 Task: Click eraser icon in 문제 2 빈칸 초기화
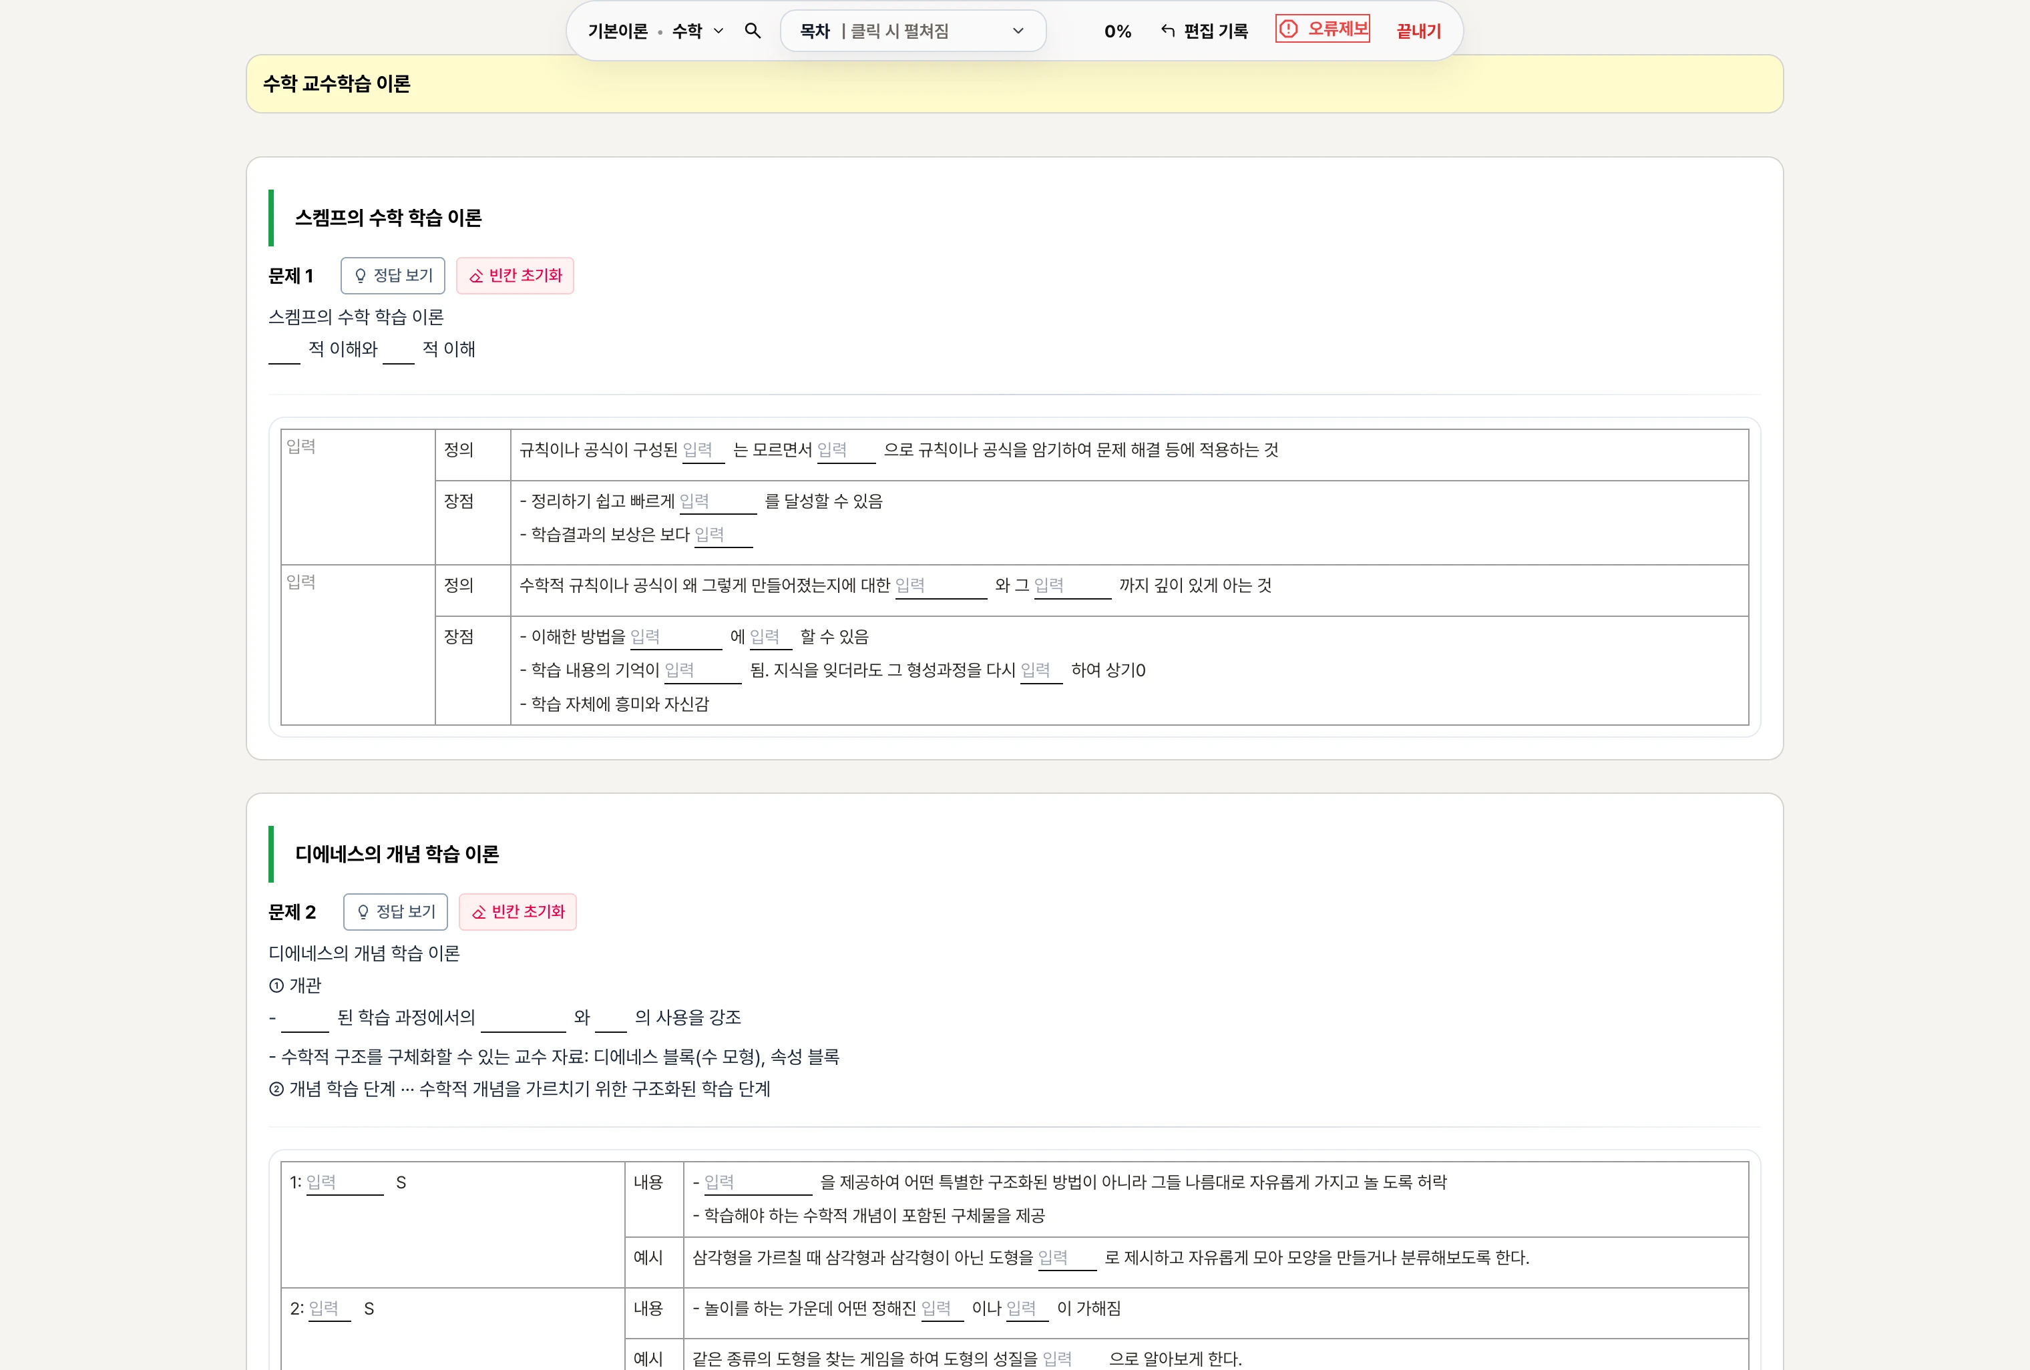(479, 911)
